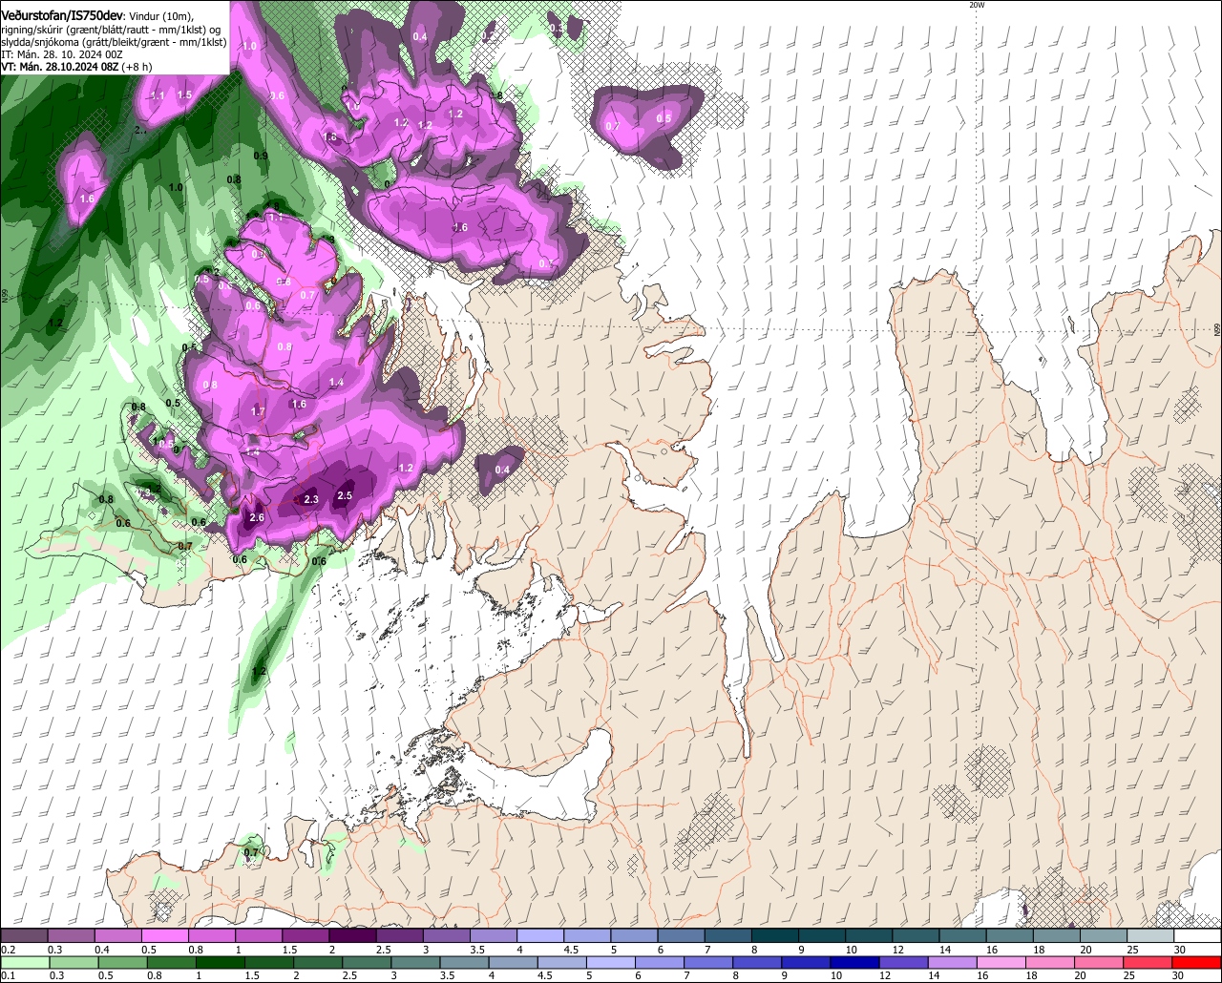Click the '0.4' in the small isolated purple patch

coord(502,470)
